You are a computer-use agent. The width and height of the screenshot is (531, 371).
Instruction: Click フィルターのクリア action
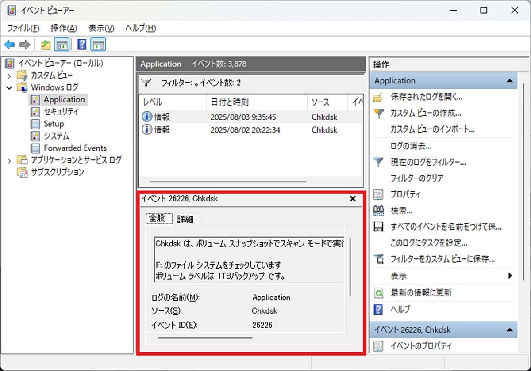pos(417,178)
